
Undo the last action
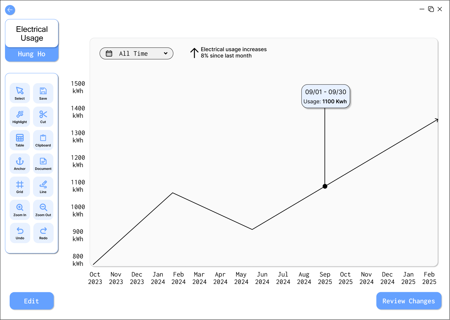point(20,233)
